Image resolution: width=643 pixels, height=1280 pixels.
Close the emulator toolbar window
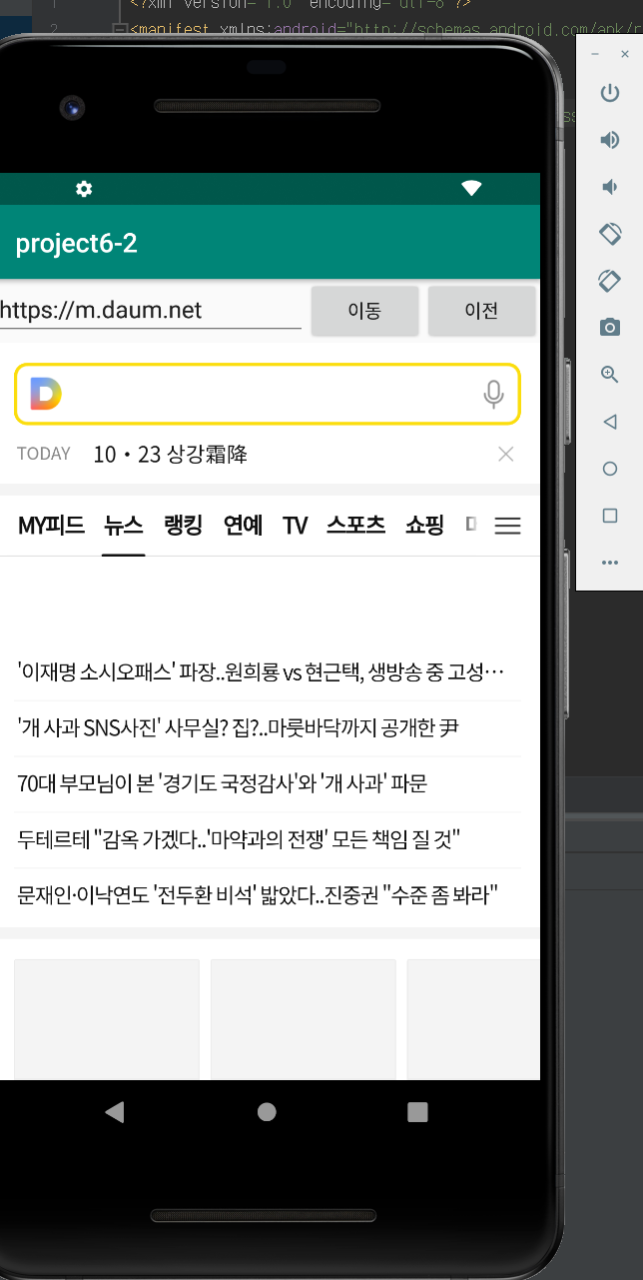click(626, 54)
